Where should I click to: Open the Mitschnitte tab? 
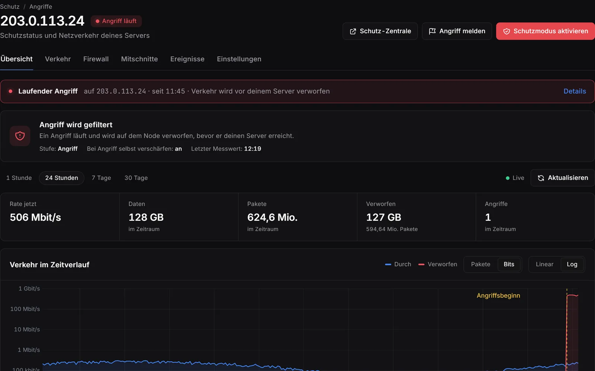(x=139, y=59)
